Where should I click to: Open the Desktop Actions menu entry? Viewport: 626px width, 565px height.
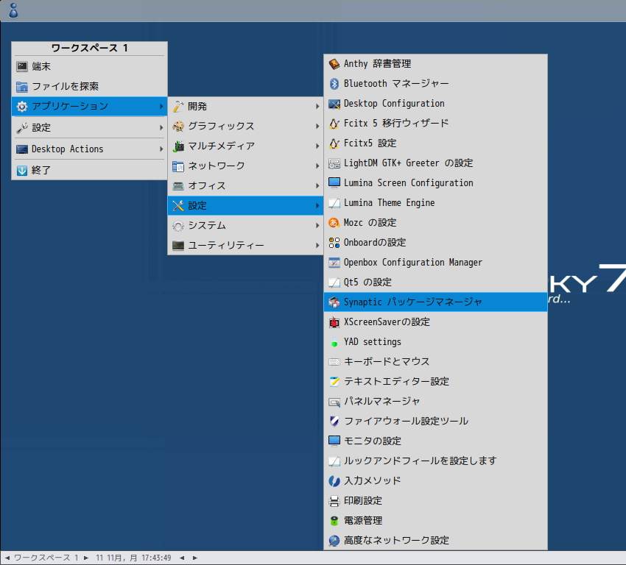click(x=89, y=149)
